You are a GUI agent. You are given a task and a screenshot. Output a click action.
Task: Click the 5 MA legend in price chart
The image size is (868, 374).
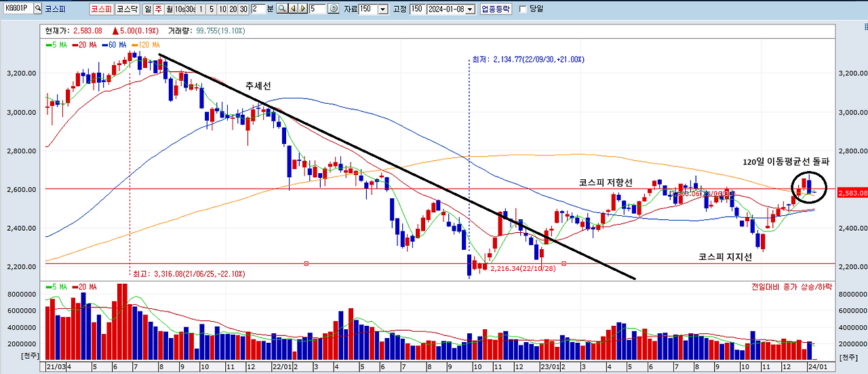click(56, 45)
